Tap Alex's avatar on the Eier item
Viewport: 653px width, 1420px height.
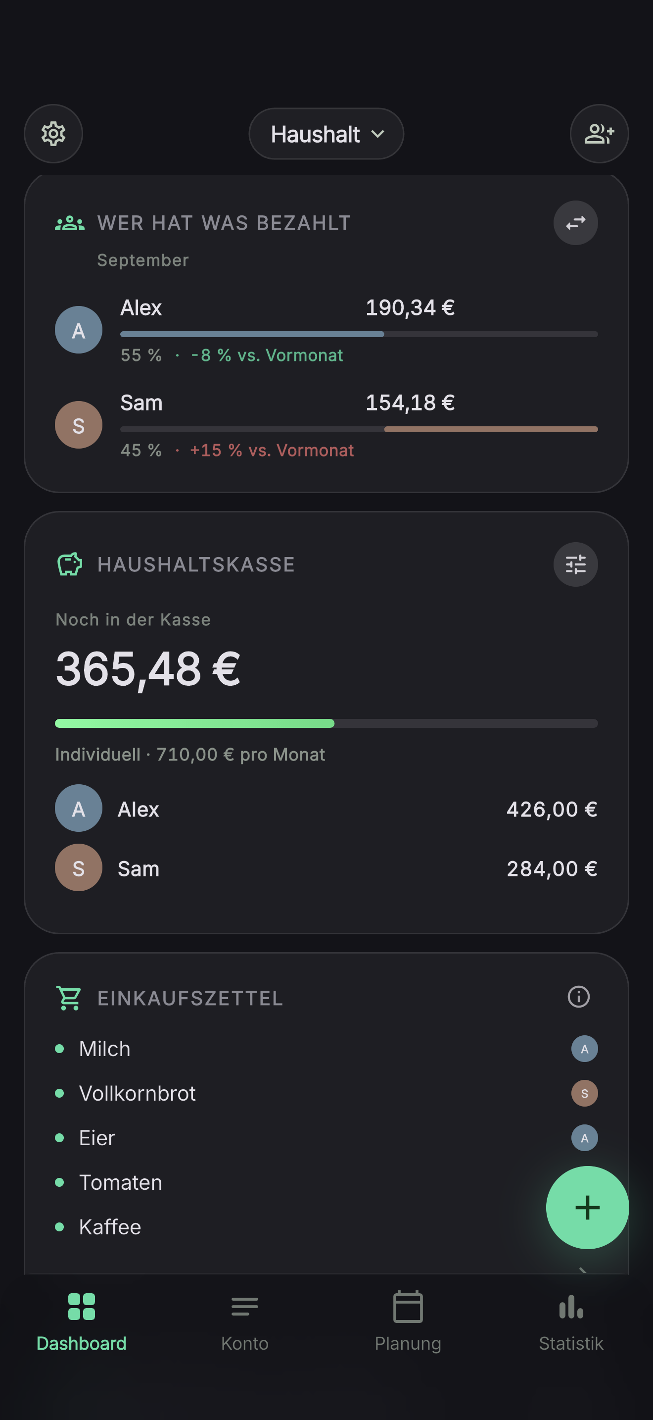[584, 1138]
